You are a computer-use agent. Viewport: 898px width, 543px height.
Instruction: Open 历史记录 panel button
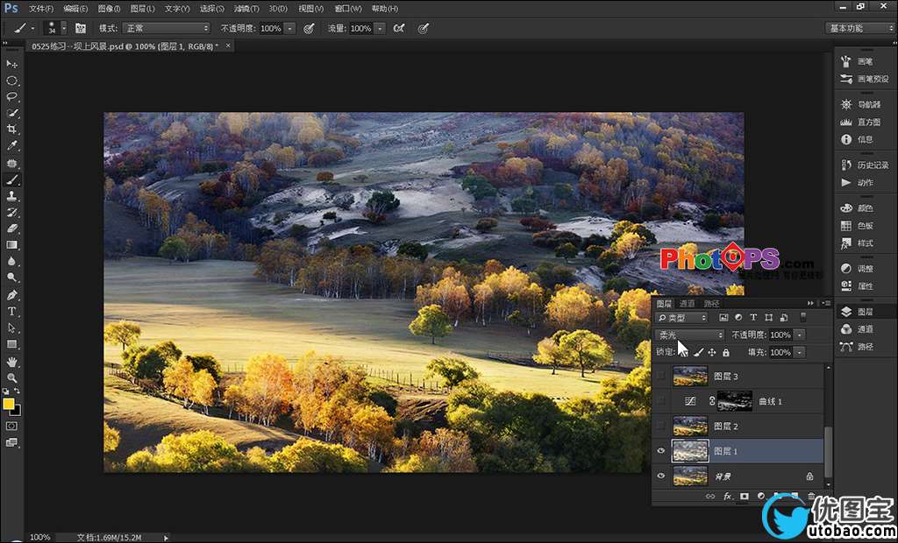(x=865, y=165)
